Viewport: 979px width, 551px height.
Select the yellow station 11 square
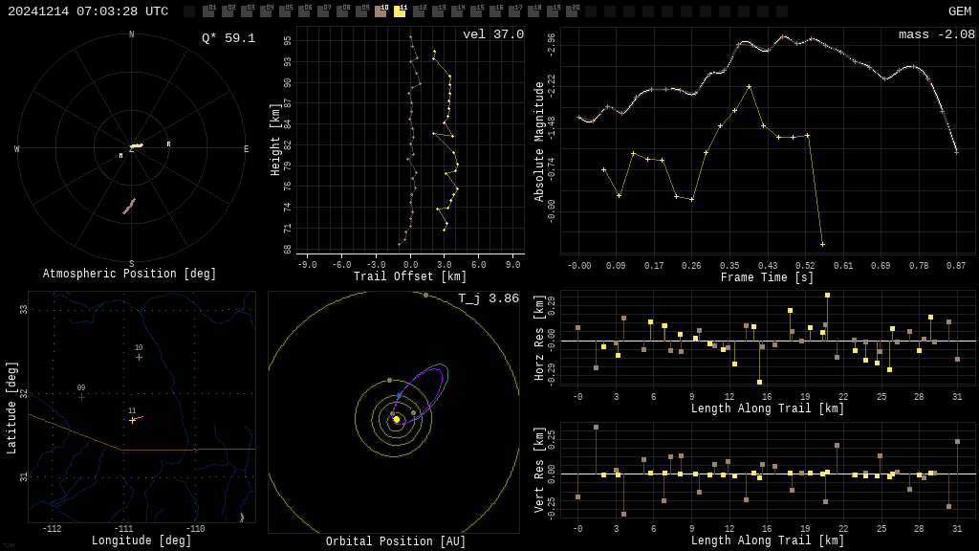(x=400, y=11)
